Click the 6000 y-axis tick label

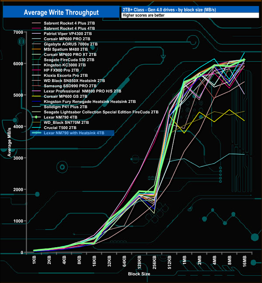[18, 64]
